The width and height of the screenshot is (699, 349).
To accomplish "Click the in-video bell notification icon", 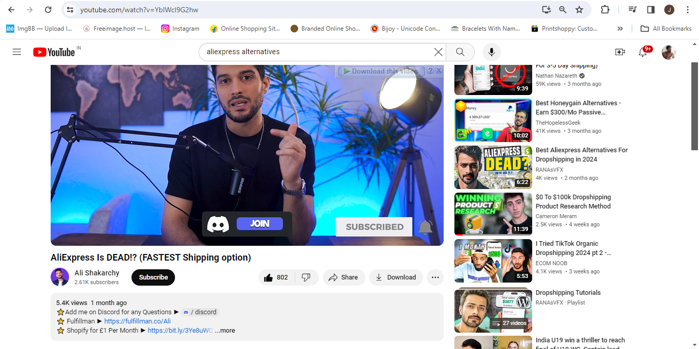I will coord(426,227).
